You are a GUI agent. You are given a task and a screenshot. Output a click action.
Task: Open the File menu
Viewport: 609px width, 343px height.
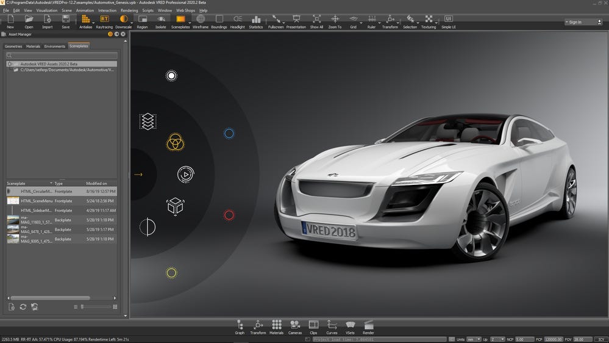click(6, 10)
